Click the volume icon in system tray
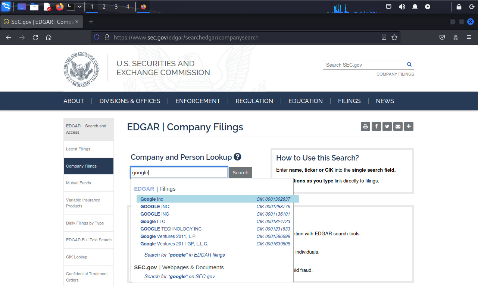 pyautogui.click(x=402, y=7)
